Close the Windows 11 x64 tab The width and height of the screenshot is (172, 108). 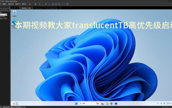(x=32, y=8)
